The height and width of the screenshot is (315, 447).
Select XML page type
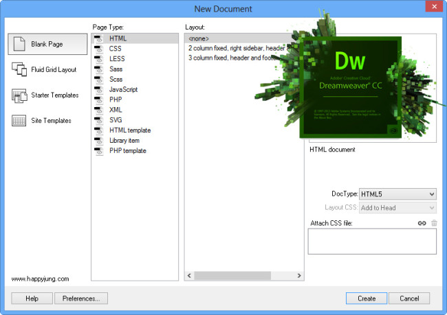point(135,110)
